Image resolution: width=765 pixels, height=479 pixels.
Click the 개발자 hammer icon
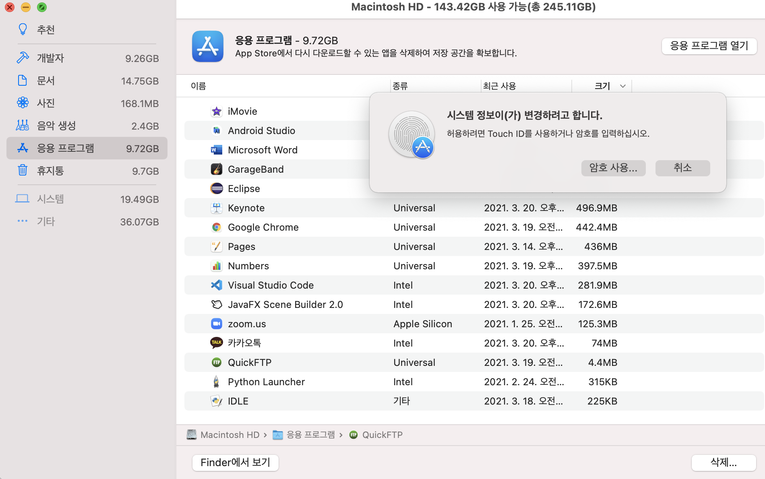(x=23, y=58)
